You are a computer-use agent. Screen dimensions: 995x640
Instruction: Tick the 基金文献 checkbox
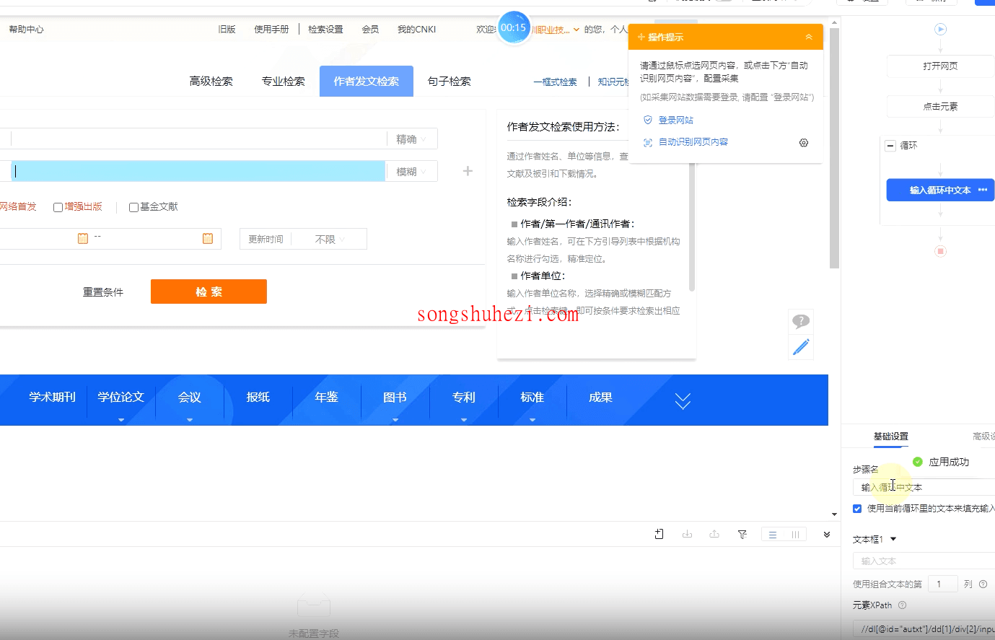pos(133,207)
